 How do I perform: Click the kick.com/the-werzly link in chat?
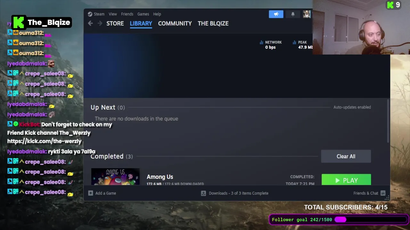[44, 141]
